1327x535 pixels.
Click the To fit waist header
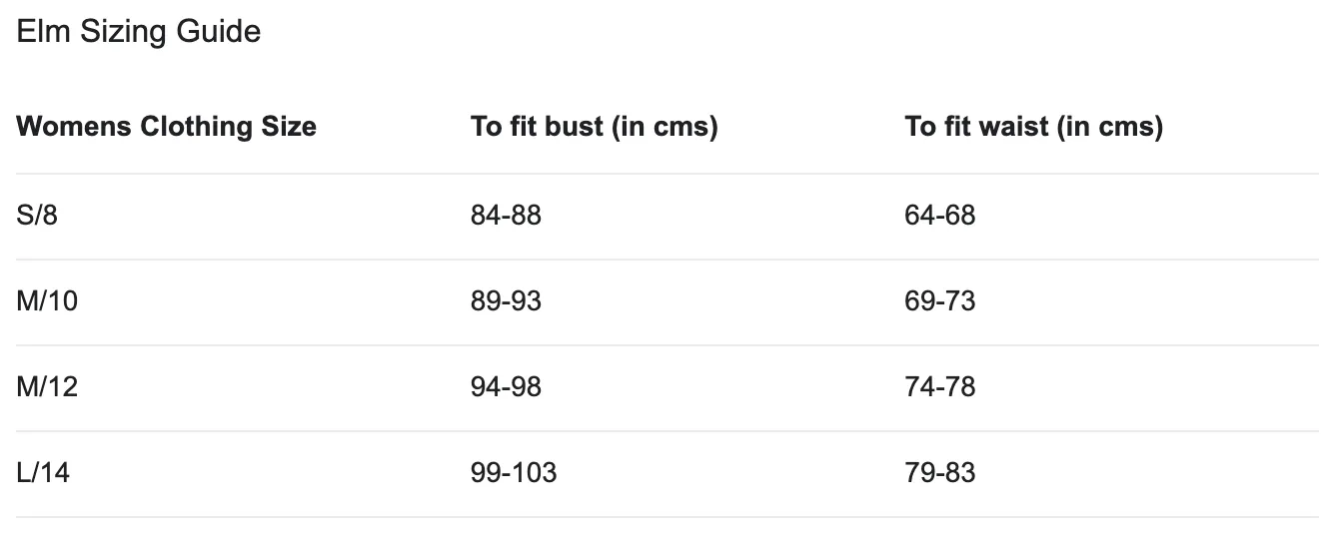(1034, 127)
